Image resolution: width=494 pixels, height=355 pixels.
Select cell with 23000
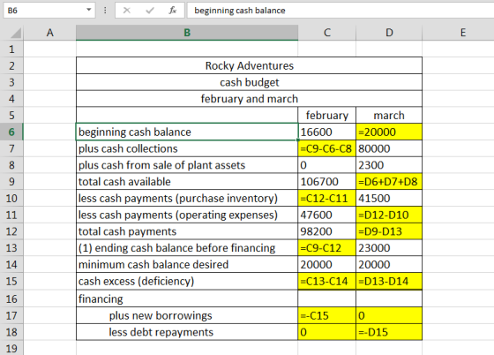click(x=389, y=248)
